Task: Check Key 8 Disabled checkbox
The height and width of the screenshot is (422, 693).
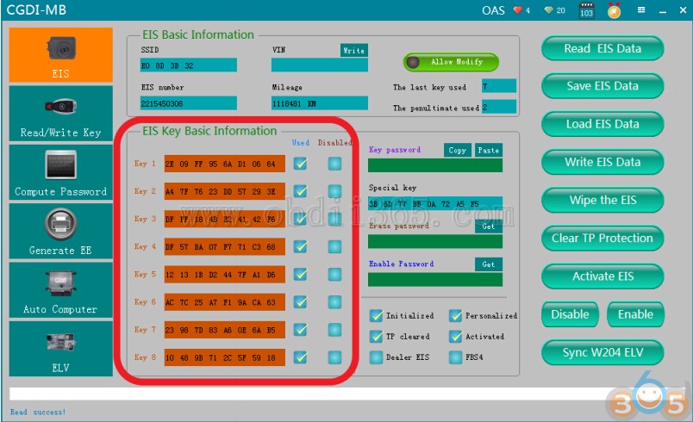Action: coord(335,357)
